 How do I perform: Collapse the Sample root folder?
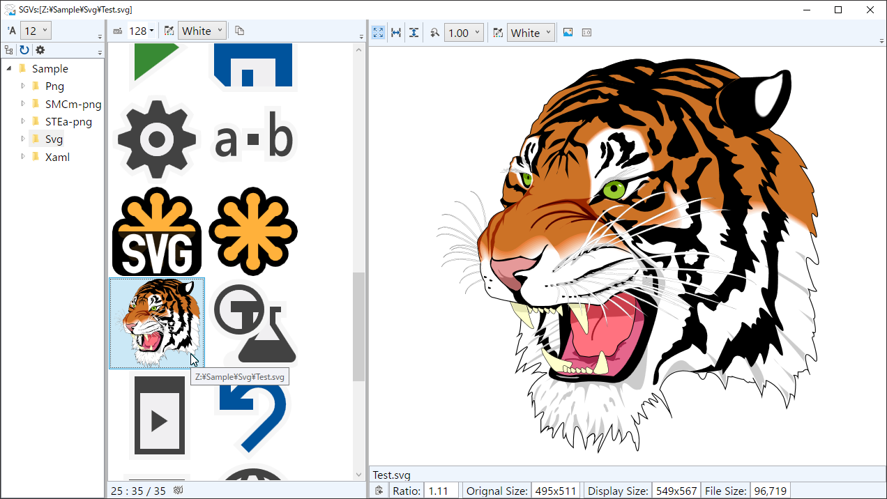[9, 68]
